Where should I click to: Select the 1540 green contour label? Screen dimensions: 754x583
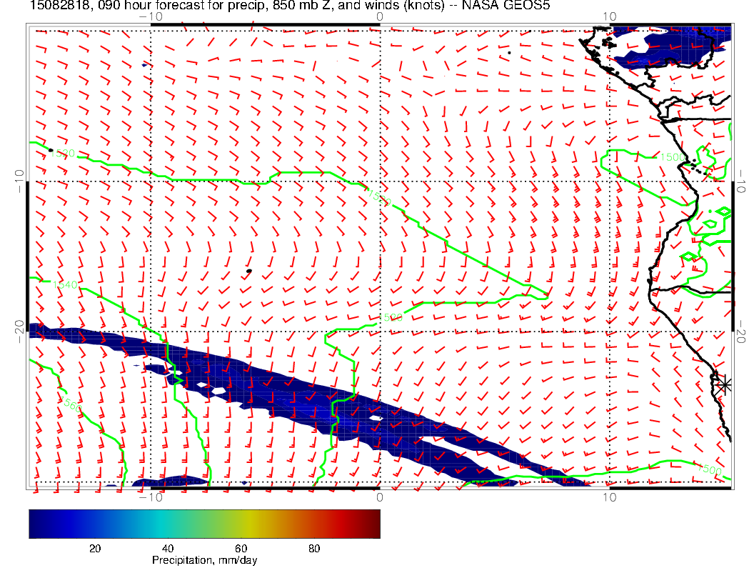64,284
